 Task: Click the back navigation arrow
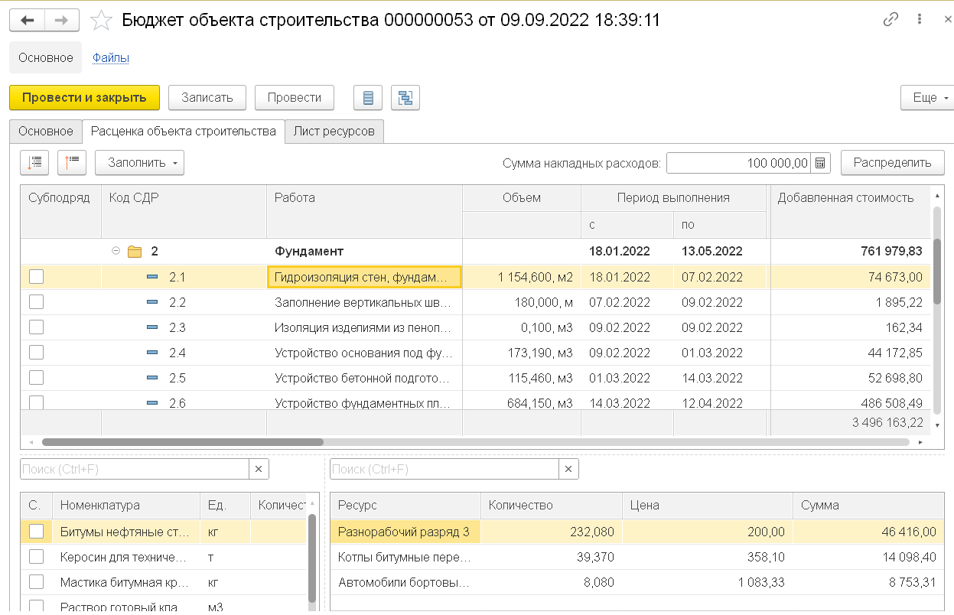tap(28, 21)
